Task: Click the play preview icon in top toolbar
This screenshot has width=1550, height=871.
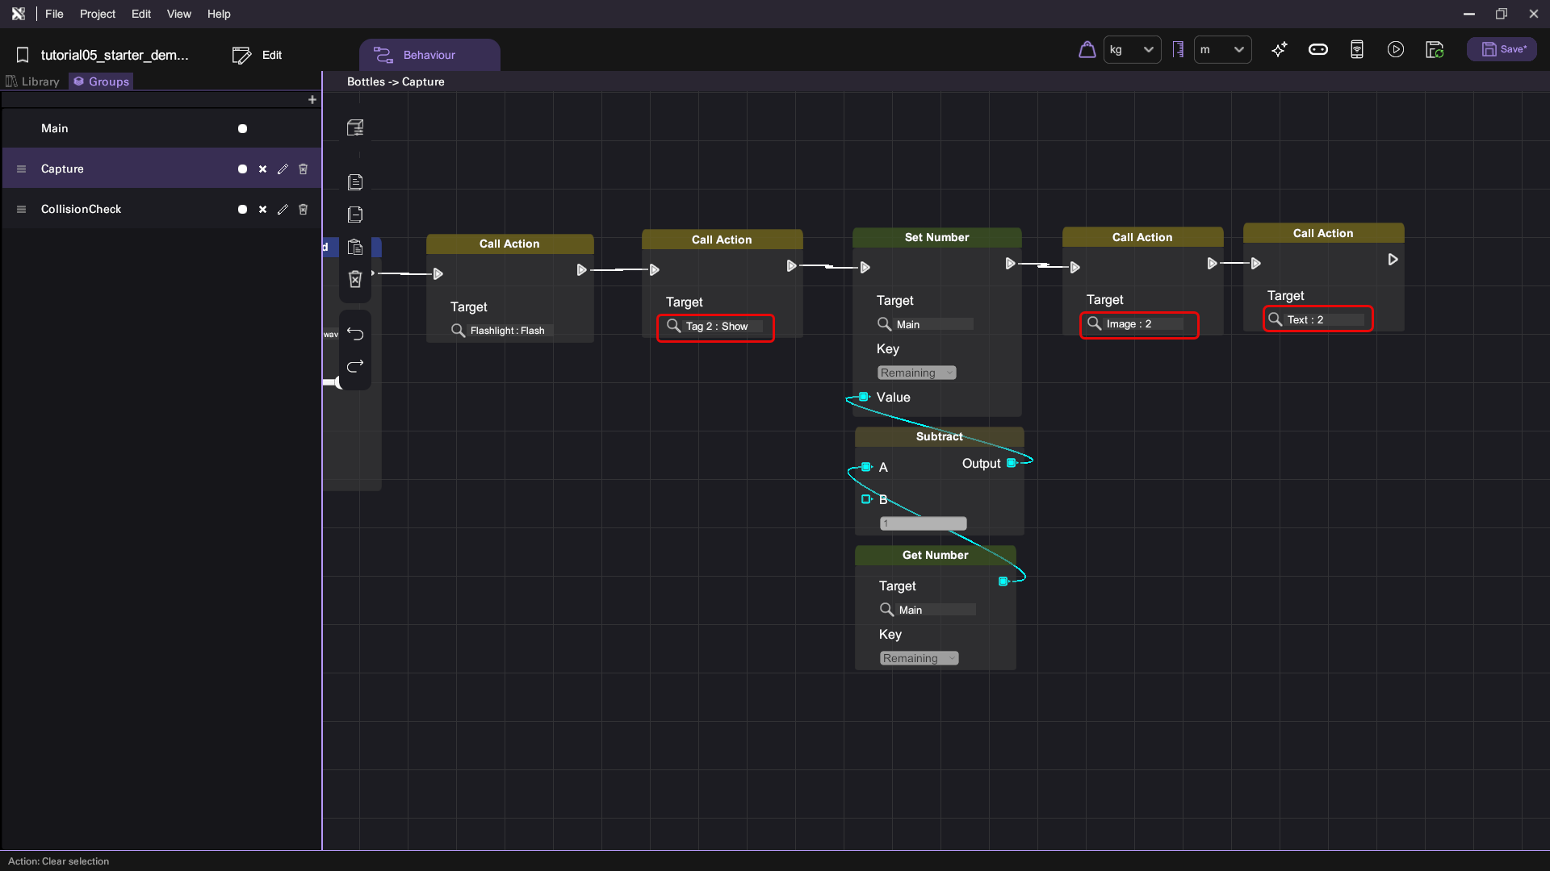Action: click(x=1396, y=50)
